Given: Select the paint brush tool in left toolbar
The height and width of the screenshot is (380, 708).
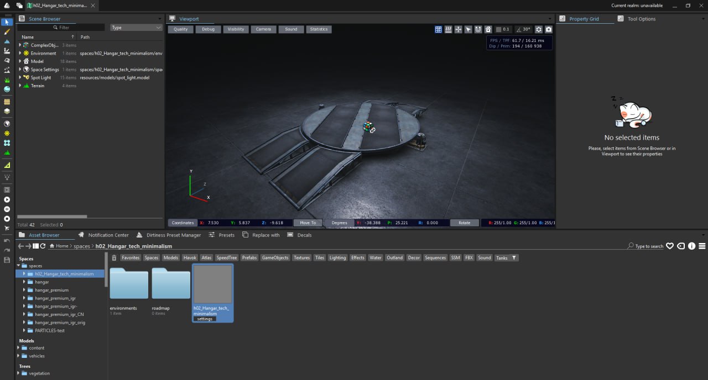Looking at the screenshot, I should click(7, 32).
